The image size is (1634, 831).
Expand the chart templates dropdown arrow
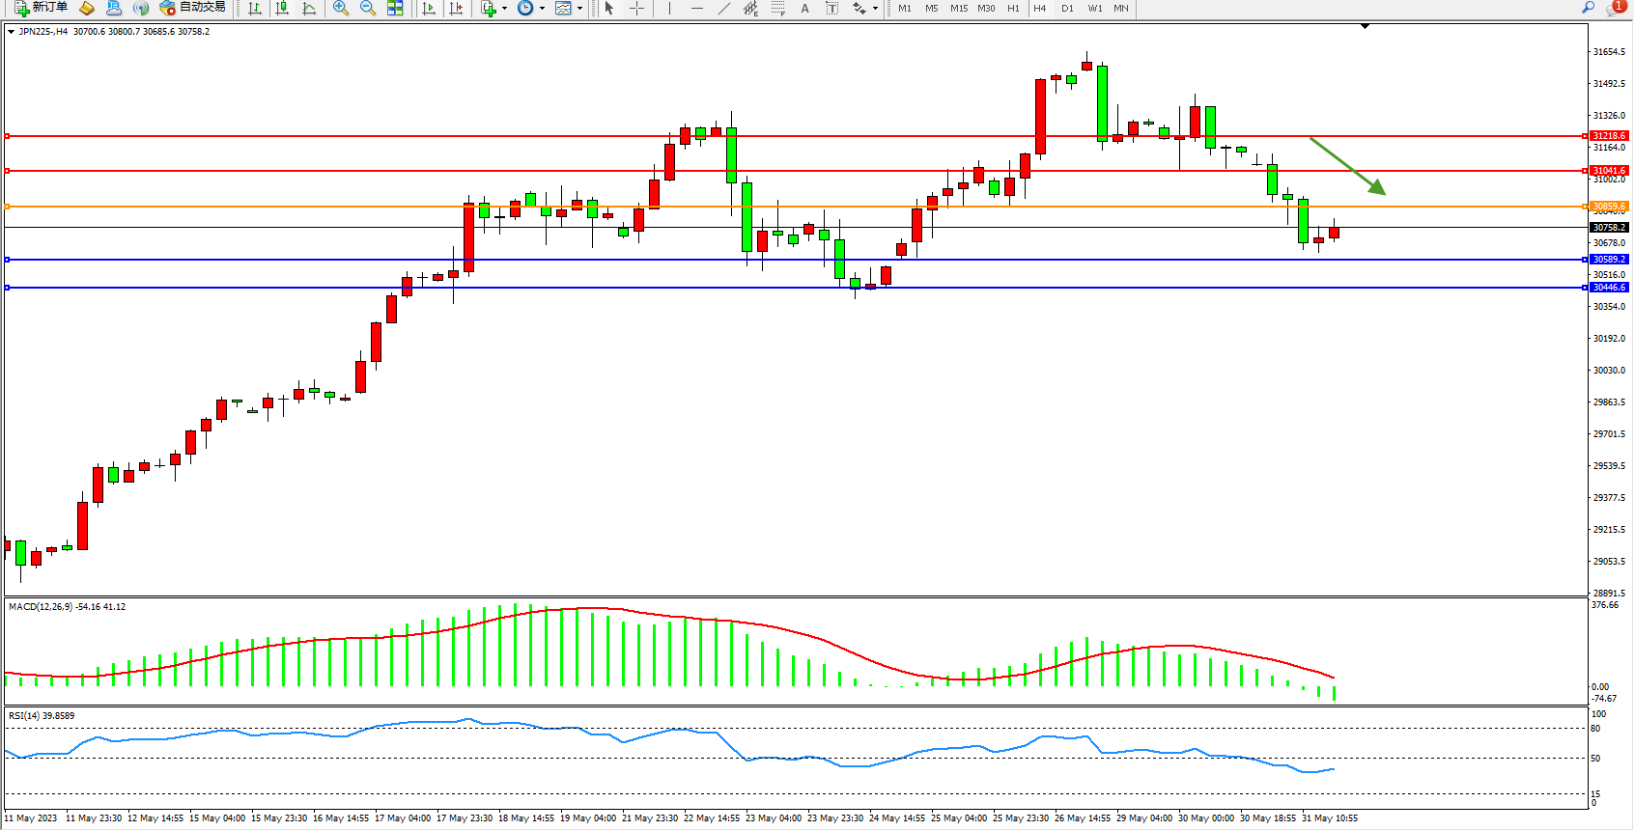579,8
